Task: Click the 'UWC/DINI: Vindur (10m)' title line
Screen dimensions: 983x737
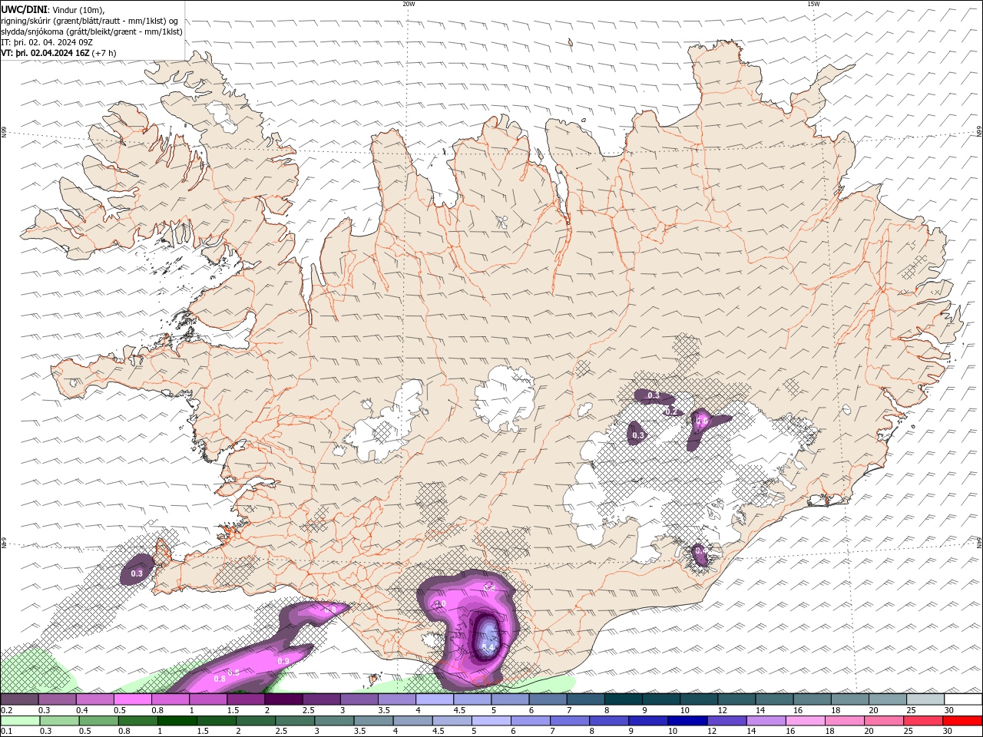Action: [x=51, y=9]
